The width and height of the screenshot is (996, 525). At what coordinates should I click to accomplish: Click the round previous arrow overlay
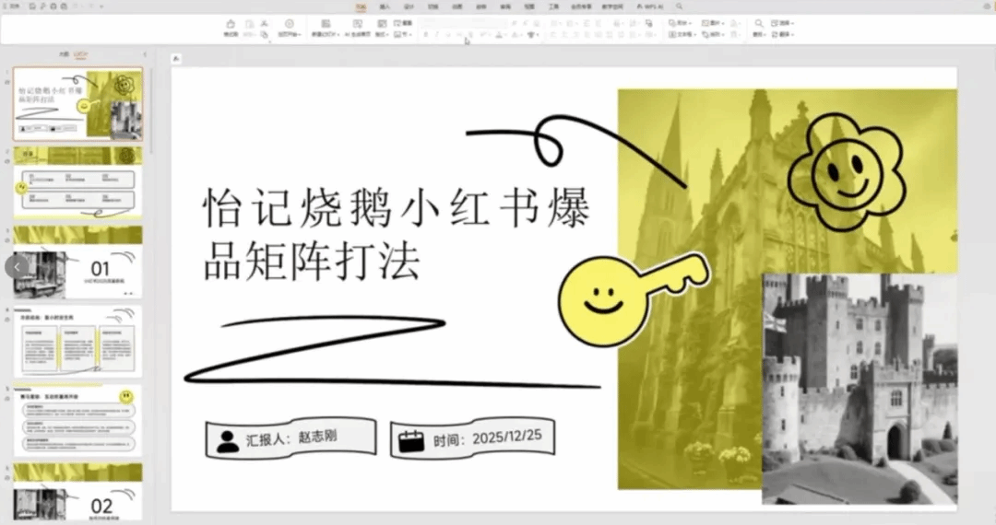click(x=18, y=267)
